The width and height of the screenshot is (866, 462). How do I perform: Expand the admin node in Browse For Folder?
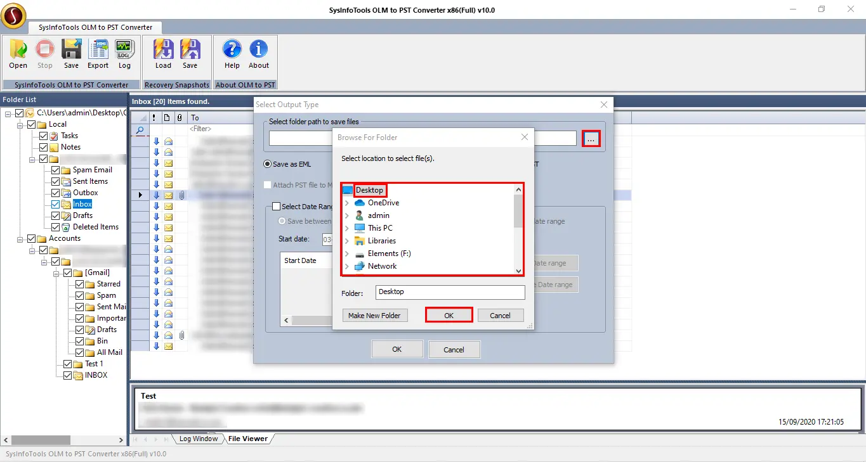pos(347,215)
